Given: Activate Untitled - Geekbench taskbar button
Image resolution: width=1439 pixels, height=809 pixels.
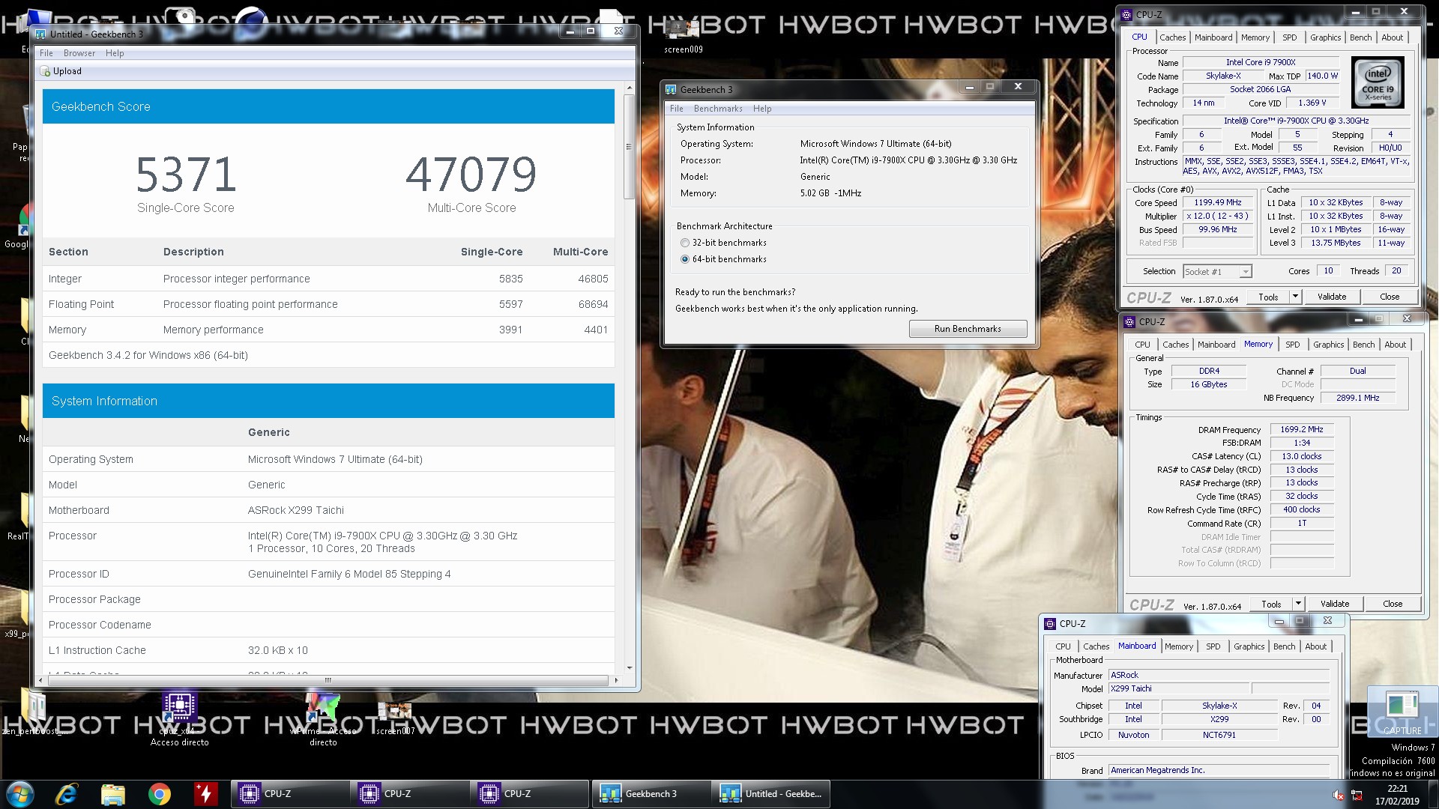Looking at the screenshot, I should tap(770, 794).
